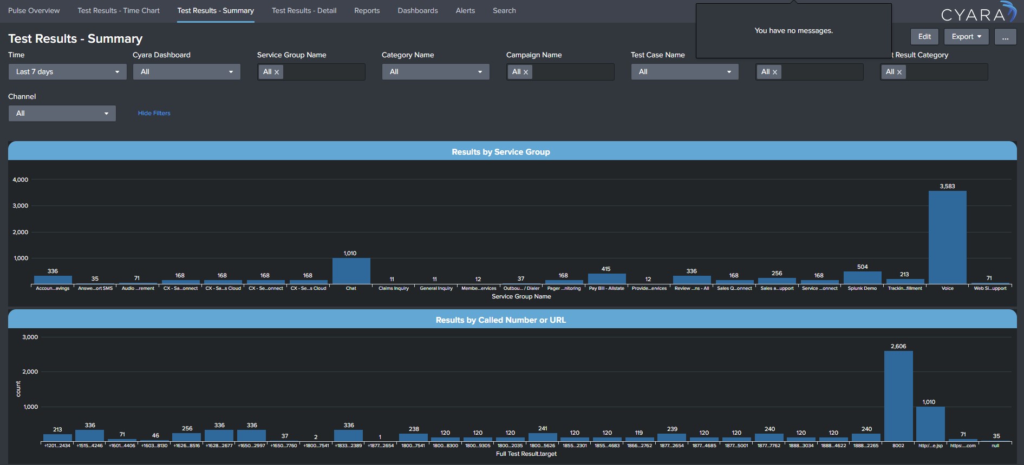1024x465 pixels.
Task: Click the Chat bar labeled 1,010
Action: tap(351, 271)
